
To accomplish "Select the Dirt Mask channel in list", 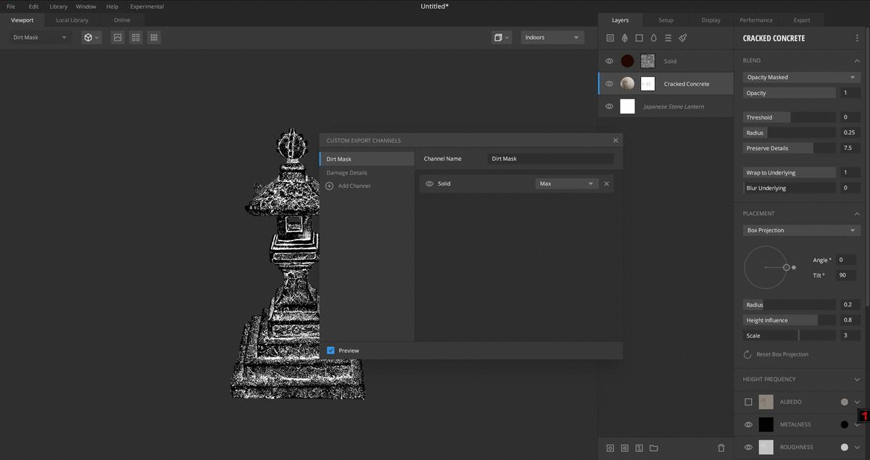I will click(367, 159).
